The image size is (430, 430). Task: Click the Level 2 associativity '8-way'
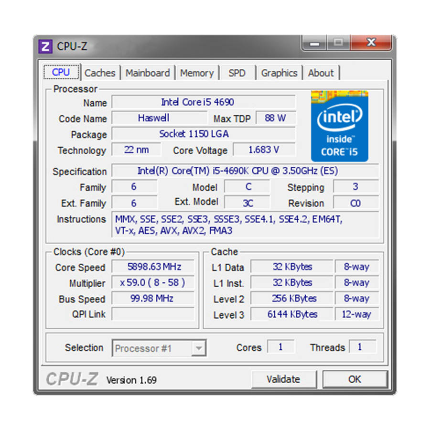tap(357, 298)
